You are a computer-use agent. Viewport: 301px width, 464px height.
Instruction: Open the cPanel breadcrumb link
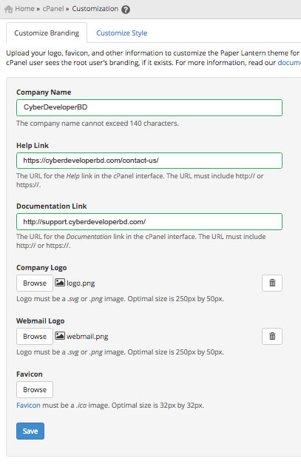click(53, 9)
